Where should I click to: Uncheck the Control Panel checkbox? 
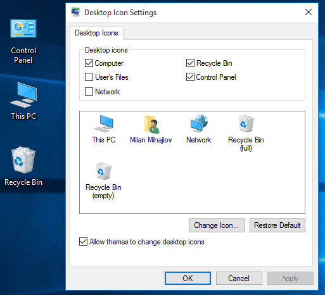coord(190,77)
